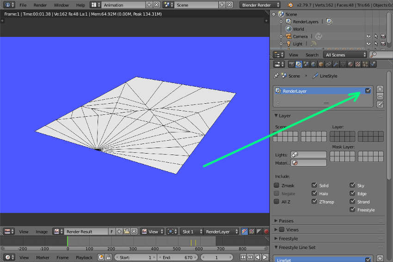This screenshot has height=262, width=393.
Task: Delete the current scene
Action: tap(229, 5)
